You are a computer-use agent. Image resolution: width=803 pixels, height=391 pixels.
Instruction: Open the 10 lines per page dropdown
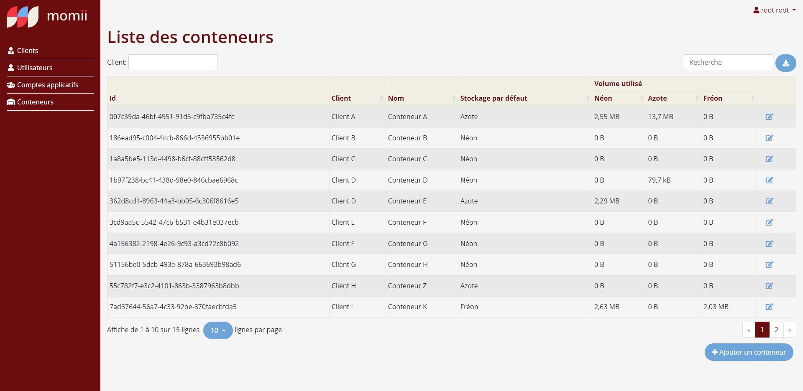coord(218,330)
